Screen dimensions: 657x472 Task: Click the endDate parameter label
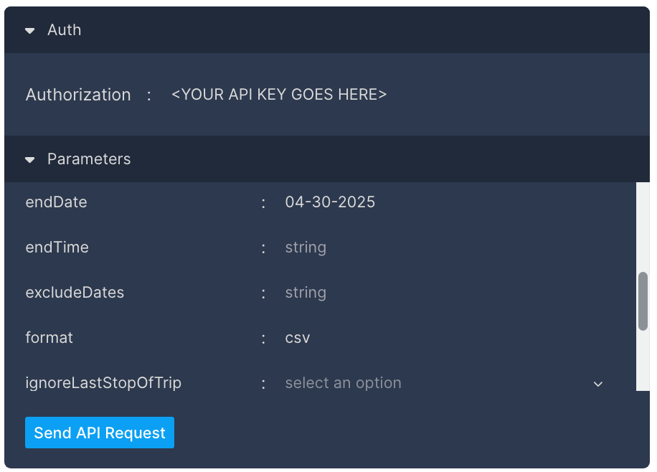(x=56, y=202)
